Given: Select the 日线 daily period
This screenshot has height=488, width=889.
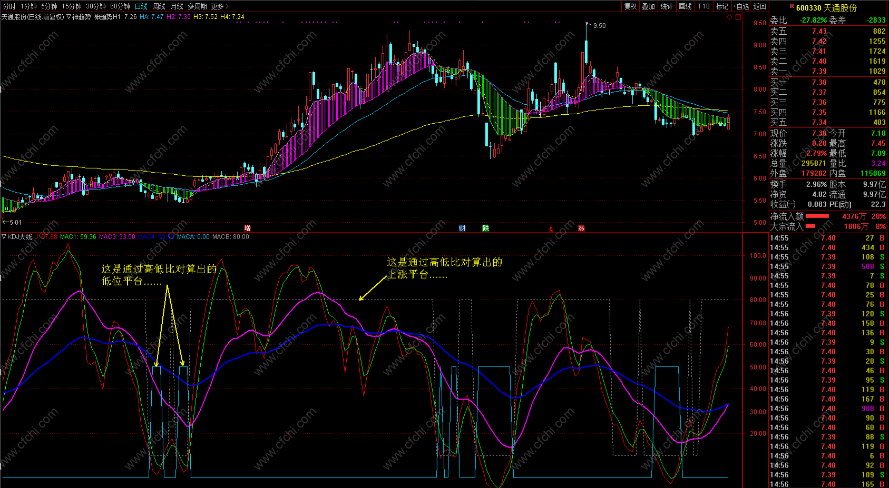Looking at the screenshot, I should pos(141,6).
